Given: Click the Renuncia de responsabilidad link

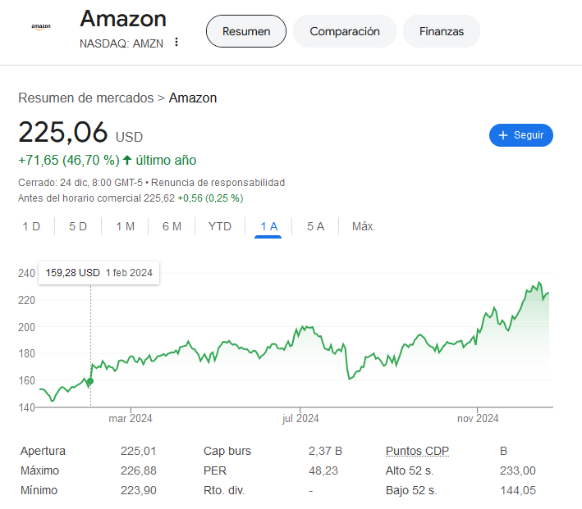Looking at the screenshot, I should click(218, 183).
